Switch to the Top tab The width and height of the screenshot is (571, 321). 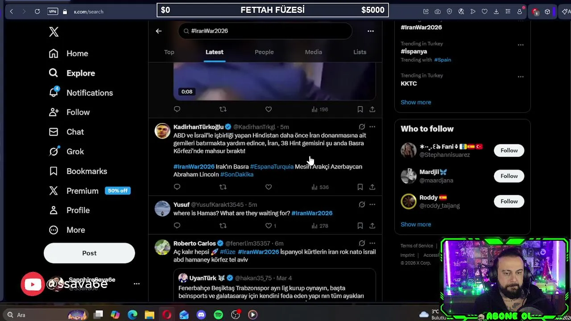click(x=169, y=52)
